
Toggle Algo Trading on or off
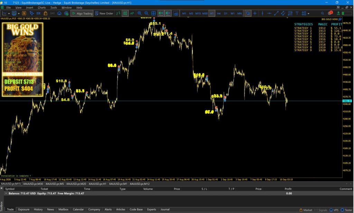[x=82, y=13]
